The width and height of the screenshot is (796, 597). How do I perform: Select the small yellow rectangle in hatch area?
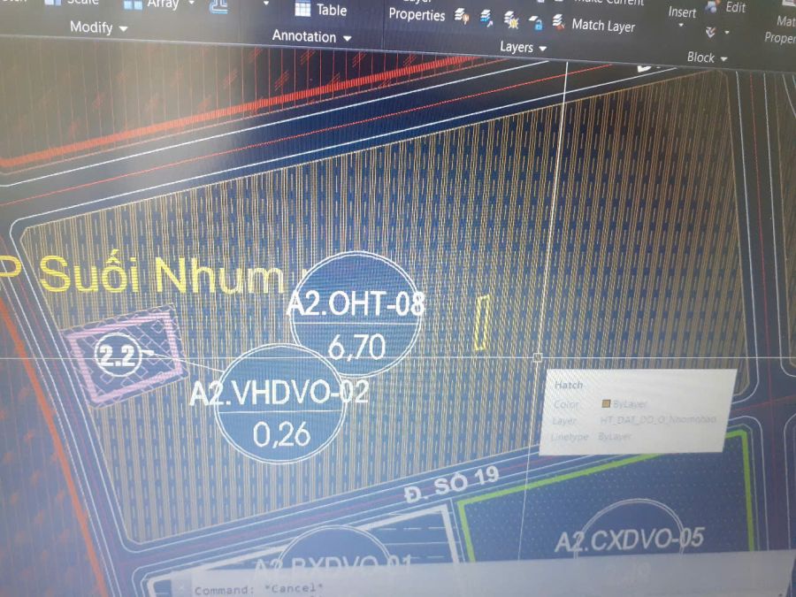click(x=482, y=321)
